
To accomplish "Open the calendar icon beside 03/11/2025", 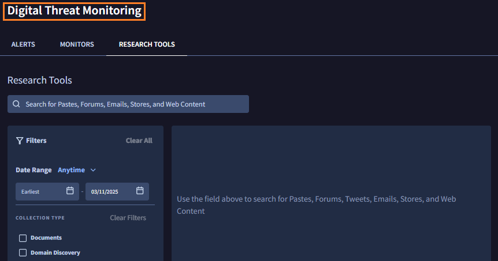I will [x=140, y=191].
